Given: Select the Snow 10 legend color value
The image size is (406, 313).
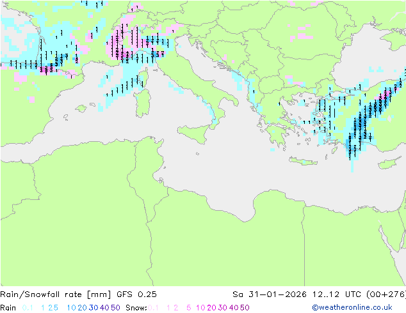Looking at the screenshot, I should pyautogui.click(x=200, y=308).
